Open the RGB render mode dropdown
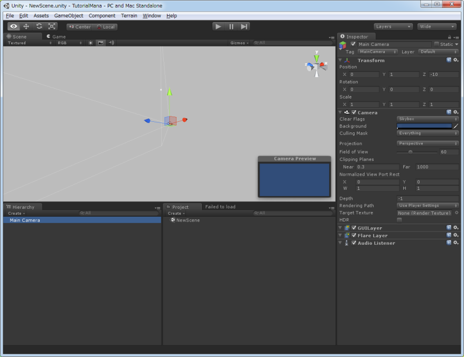The width and height of the screenshot is (464, 357). (70, 43)
